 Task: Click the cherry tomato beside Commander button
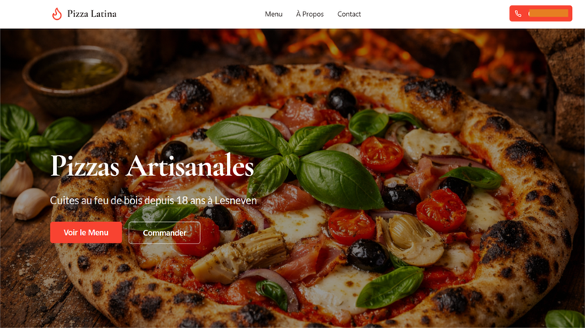pos(198,234)
